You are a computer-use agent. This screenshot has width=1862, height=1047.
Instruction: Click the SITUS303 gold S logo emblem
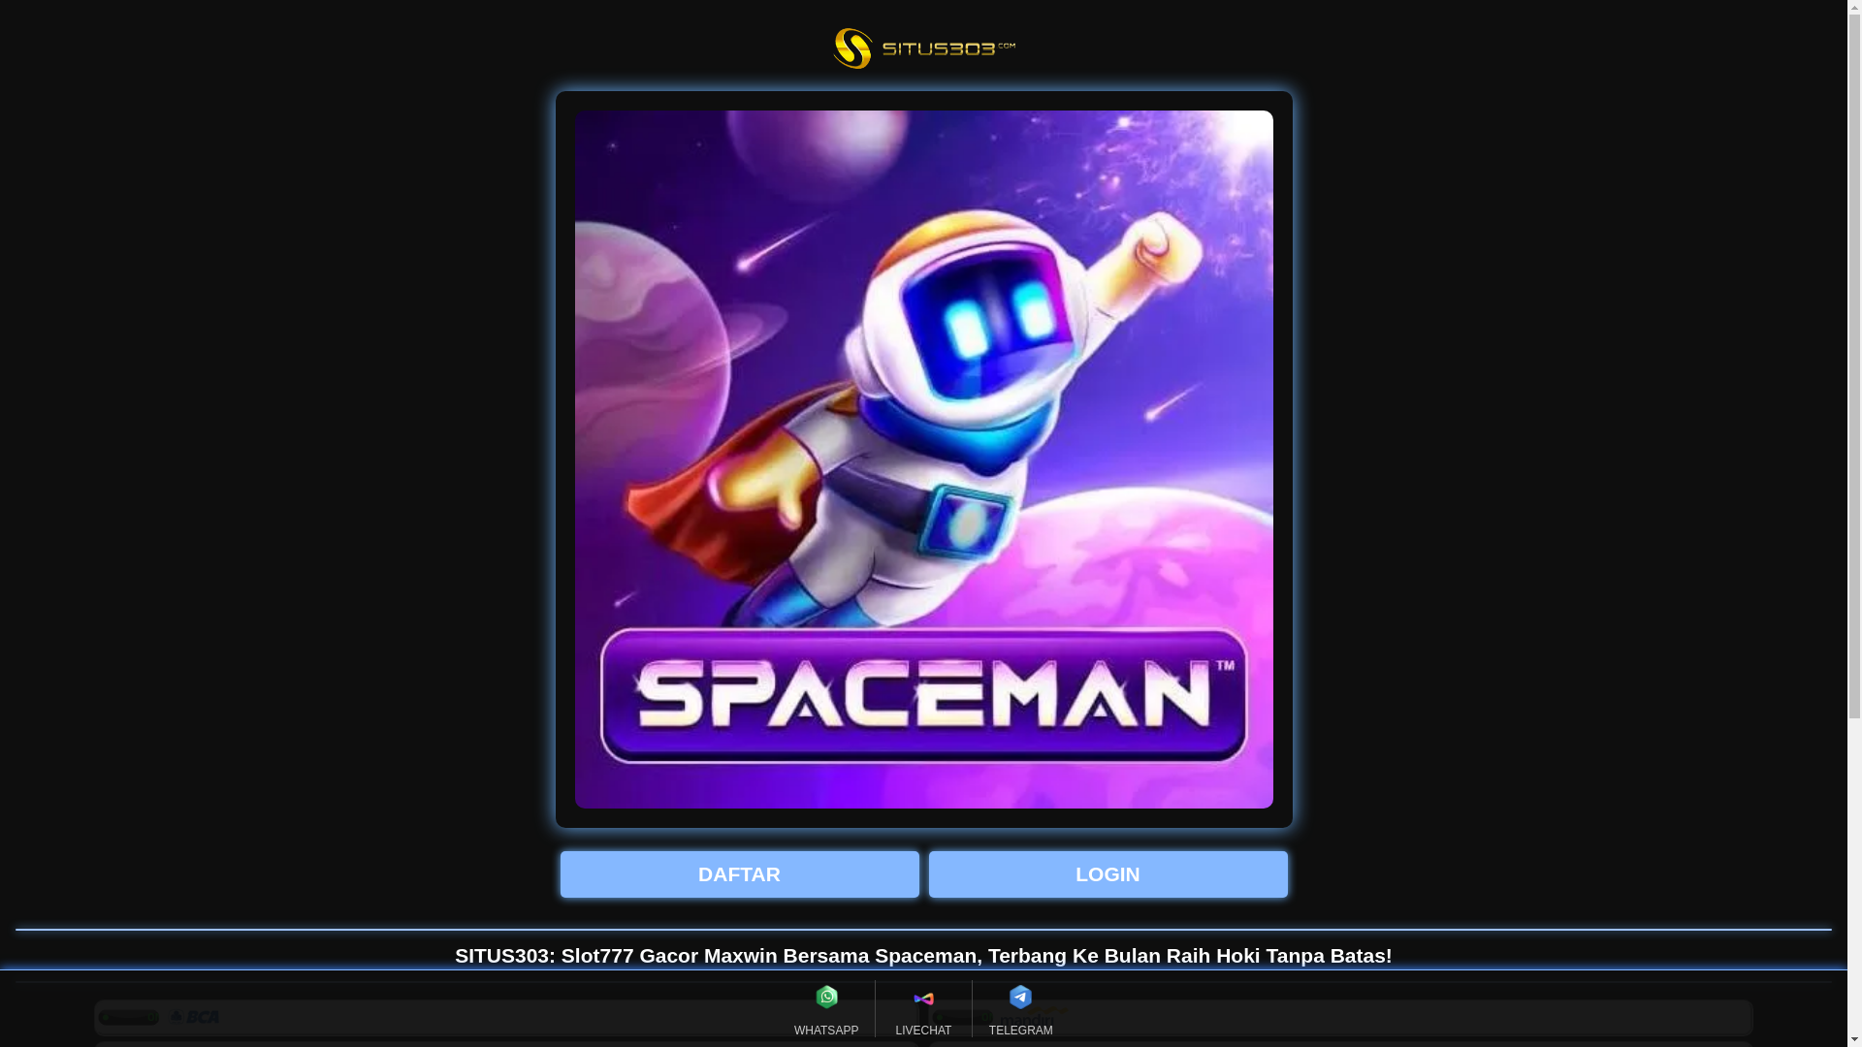point(852,48)
